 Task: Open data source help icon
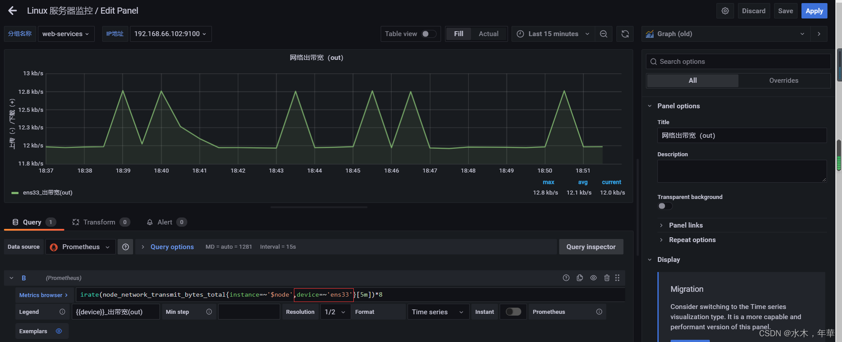coord(126,247)
